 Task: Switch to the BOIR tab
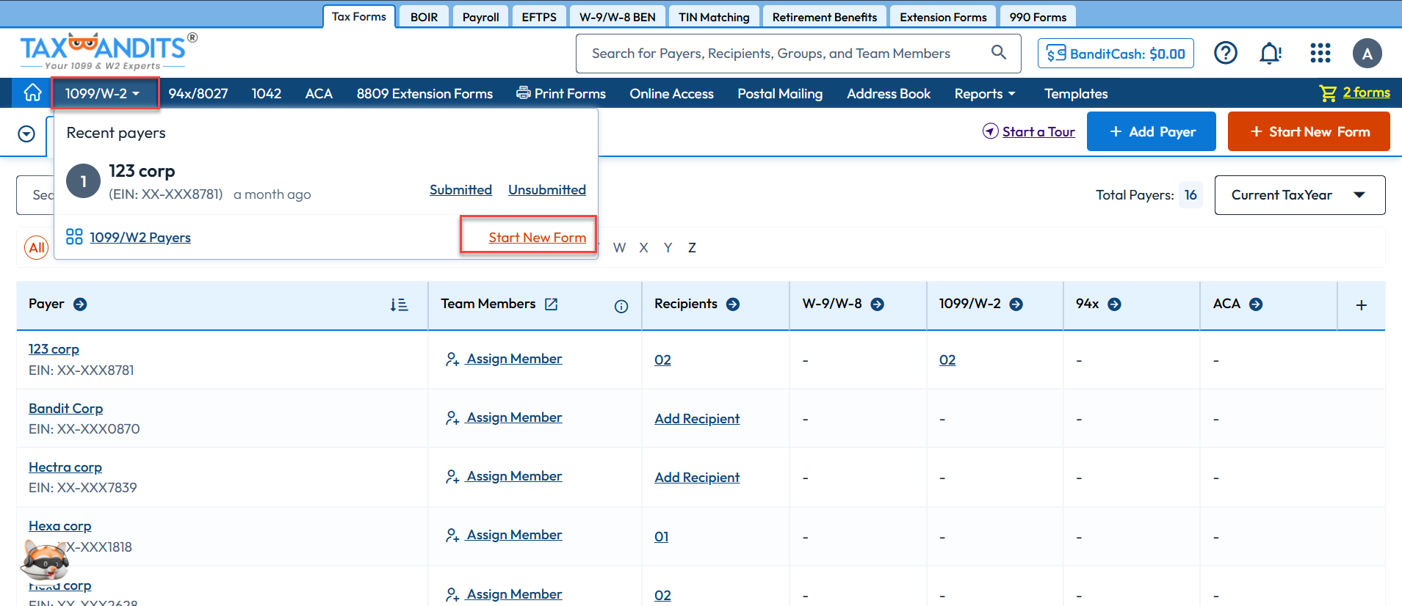424,17
